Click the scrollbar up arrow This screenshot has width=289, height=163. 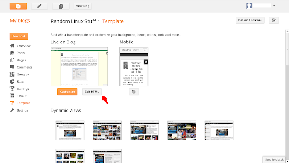tap(287, 31)
